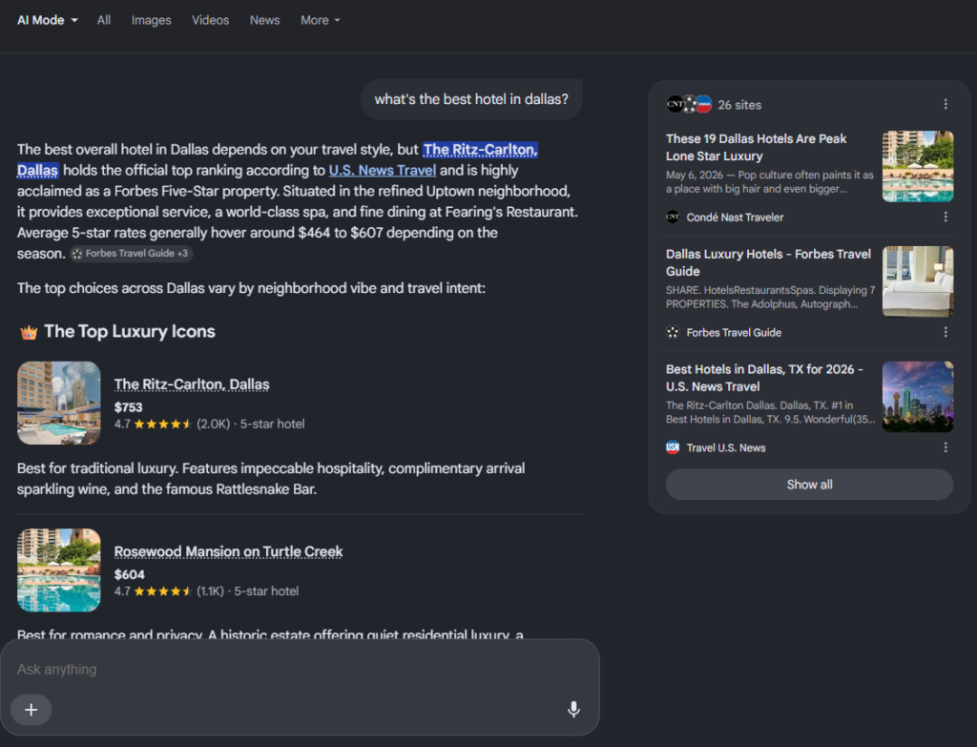
Task: Switch to the News tab
Action: click(x=264, y=20)
